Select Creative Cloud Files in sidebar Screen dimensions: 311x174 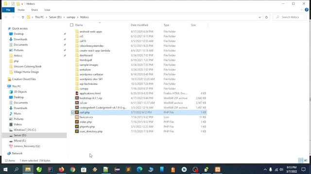(x=24, y=79)
